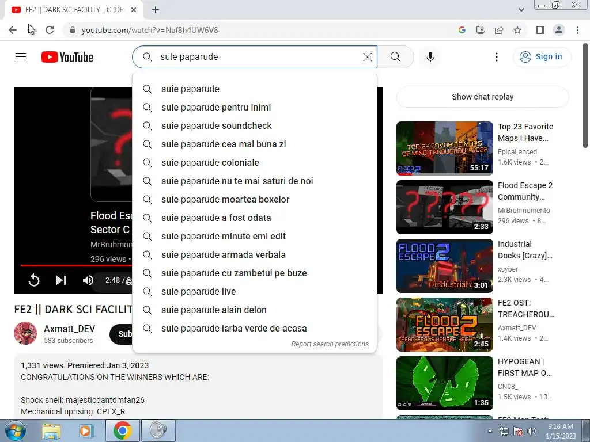Image resolution: width=590 pixels, height=442 pixels.
Task: Open the Axmatt_DEV channel avatar
Action: (25, 333)
